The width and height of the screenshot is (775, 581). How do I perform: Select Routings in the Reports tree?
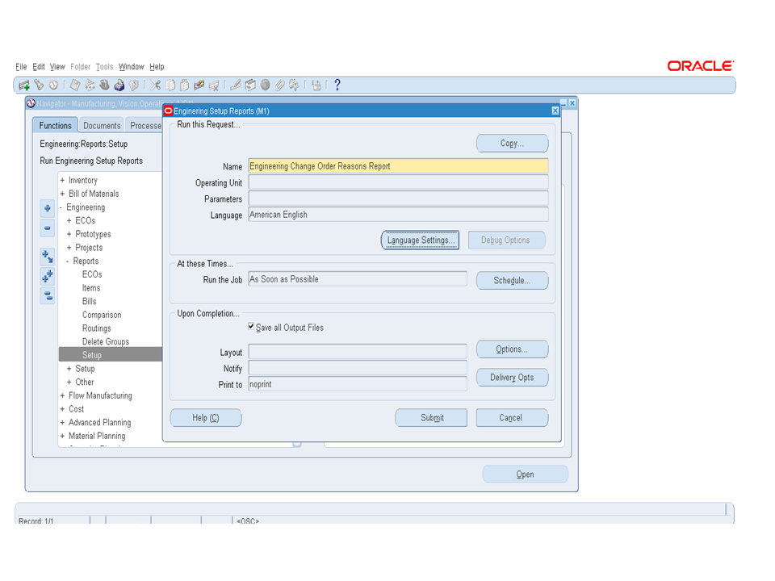coord(96,328)
